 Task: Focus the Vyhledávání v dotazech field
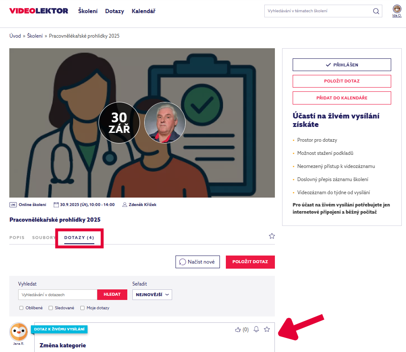pos(58,294)
